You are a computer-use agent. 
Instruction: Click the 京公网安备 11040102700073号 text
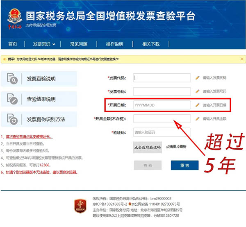(156, 204)
